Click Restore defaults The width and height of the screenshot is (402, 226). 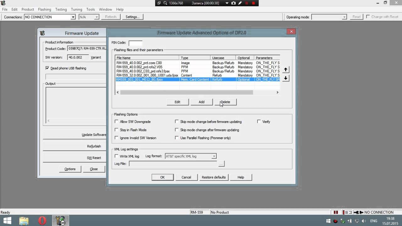point(214,177)
